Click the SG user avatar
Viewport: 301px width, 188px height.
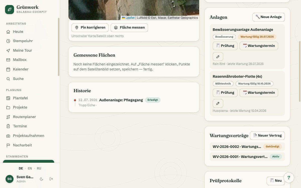pos(10,179)
